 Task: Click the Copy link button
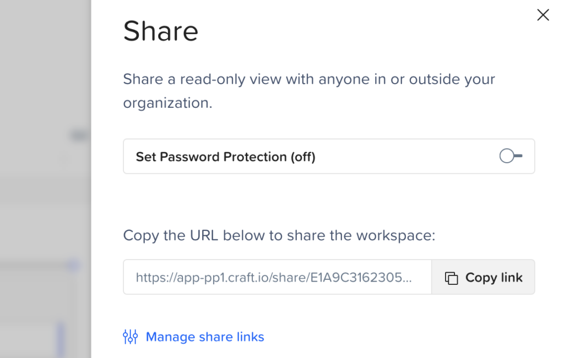coord(483,277)
